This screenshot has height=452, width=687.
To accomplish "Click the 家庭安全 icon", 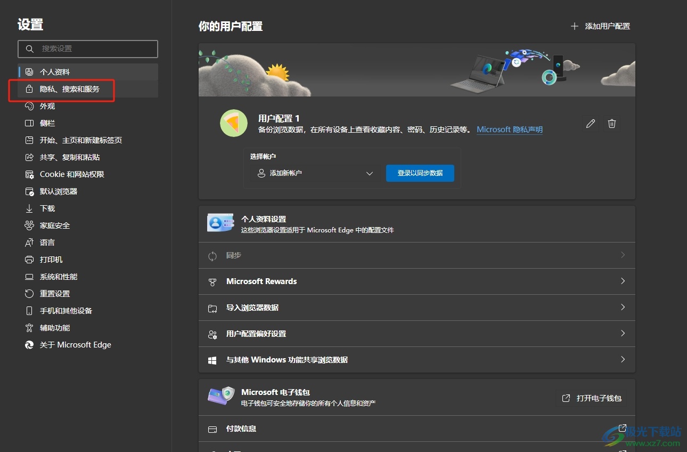I will (29, 225).
